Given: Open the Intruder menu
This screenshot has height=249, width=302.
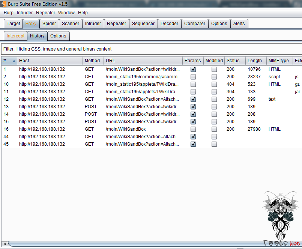Looking at the screenshot, I should click(25, 13).
